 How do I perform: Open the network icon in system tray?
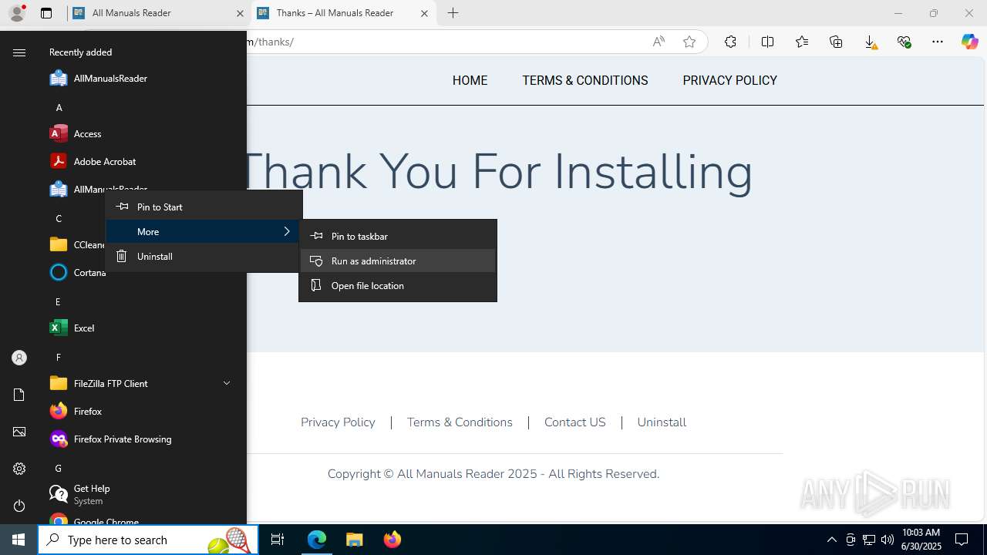869,540
